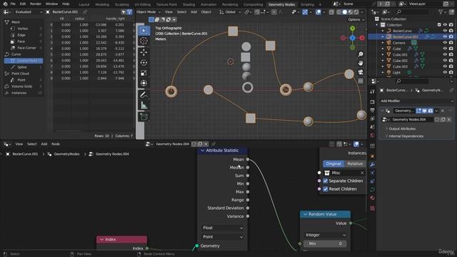Pin the spreadsheet object BezierCurve.001
457x257 pixels.
pos(85,12)
